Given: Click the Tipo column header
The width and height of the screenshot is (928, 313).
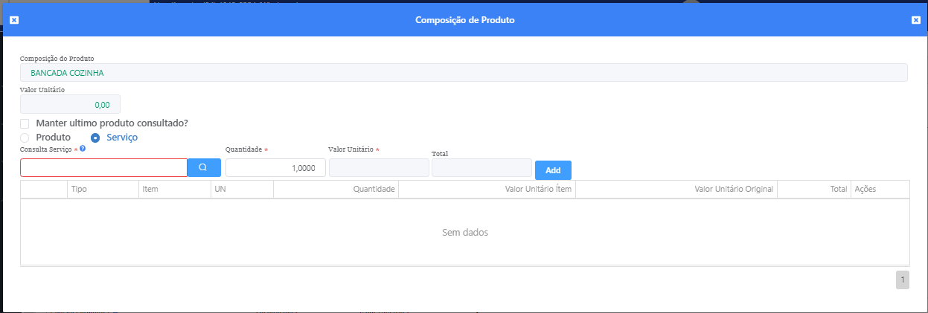Looking at the screenshot, I should click(x=80, y=190).
